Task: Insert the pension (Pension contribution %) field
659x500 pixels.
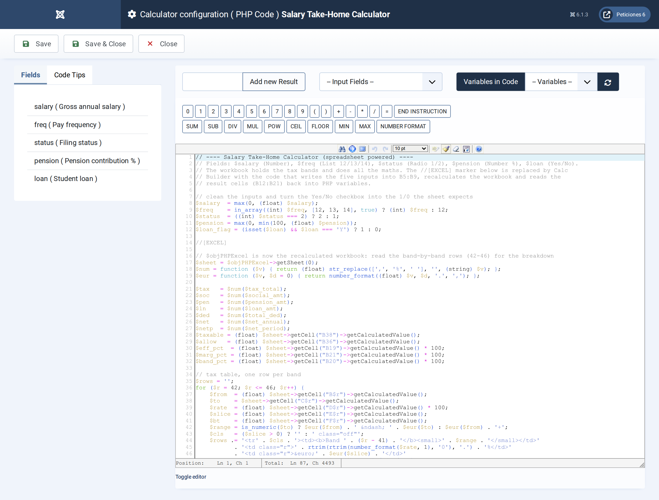Action: tap(87, 161)
